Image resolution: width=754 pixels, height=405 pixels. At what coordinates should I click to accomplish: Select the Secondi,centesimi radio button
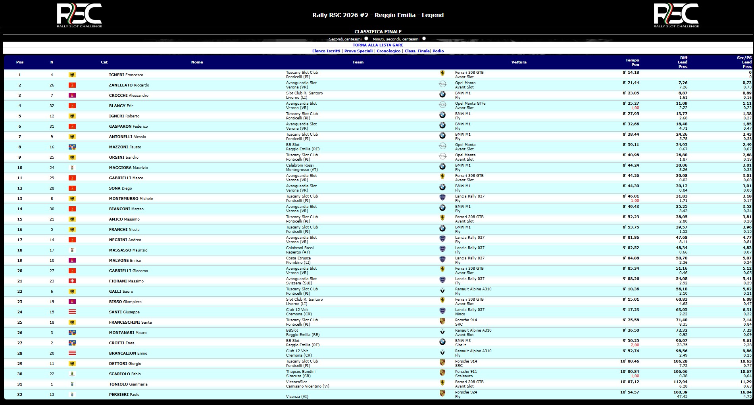[x=366, y=38]
